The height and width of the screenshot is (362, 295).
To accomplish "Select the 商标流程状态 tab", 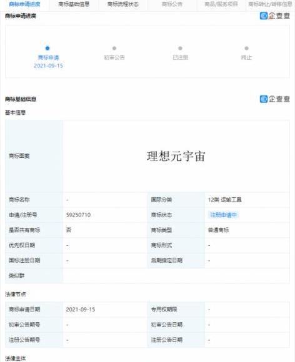I will click(x=123, y=4).
